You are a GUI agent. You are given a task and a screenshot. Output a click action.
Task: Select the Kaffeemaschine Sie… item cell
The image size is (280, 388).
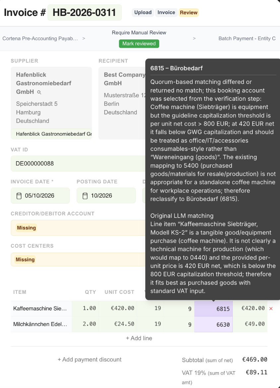pyautogui.click(x=41, y=308)
